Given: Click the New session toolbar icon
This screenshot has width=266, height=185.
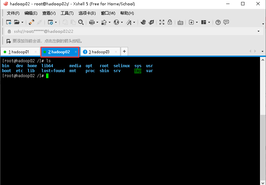Looking at the screenshot, I should click(x=9, y=22).
